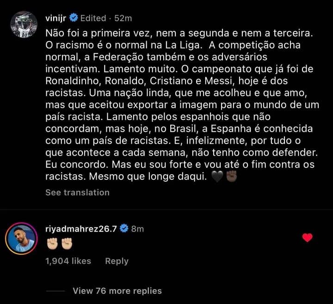Click the verified badge next to riyadmahrez26.7

[124, 228]
